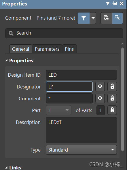Open the Part number dropdown
Viewport: 127px width, 170px height.
(x=59, y=110)
